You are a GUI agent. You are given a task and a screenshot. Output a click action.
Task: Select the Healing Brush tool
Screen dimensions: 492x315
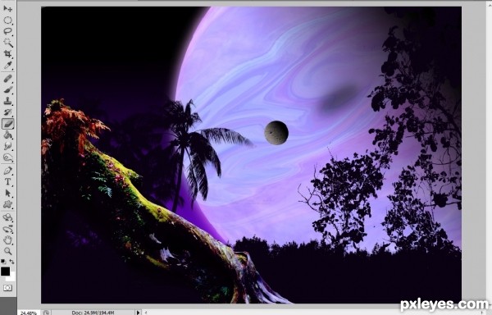pos(8,79)
